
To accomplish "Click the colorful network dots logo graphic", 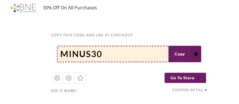I will [15, 8].
